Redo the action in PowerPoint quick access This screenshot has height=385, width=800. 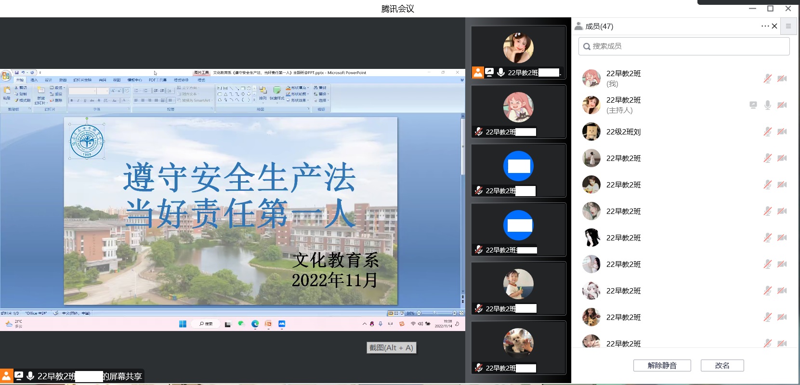[x=32, y=73]
